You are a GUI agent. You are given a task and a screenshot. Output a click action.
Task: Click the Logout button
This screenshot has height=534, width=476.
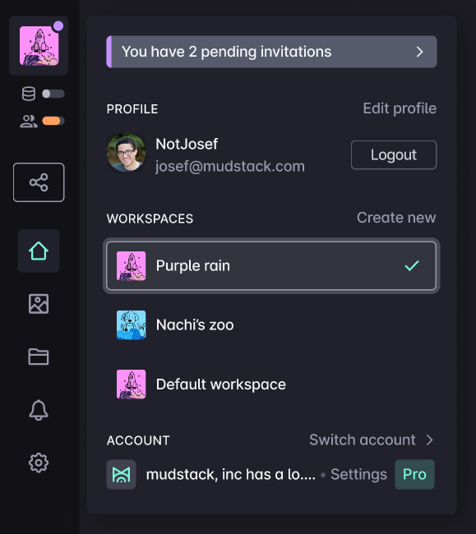coord(394,155)
